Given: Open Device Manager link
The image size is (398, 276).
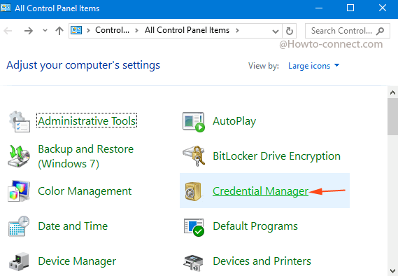Looking at the screenshot, I should (77, 261).
